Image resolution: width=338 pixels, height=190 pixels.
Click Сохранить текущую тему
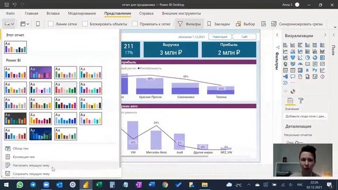coord(31,174)
